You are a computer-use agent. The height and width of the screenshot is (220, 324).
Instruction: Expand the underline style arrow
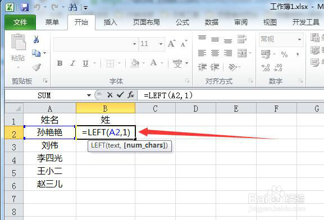pos(95,63)
